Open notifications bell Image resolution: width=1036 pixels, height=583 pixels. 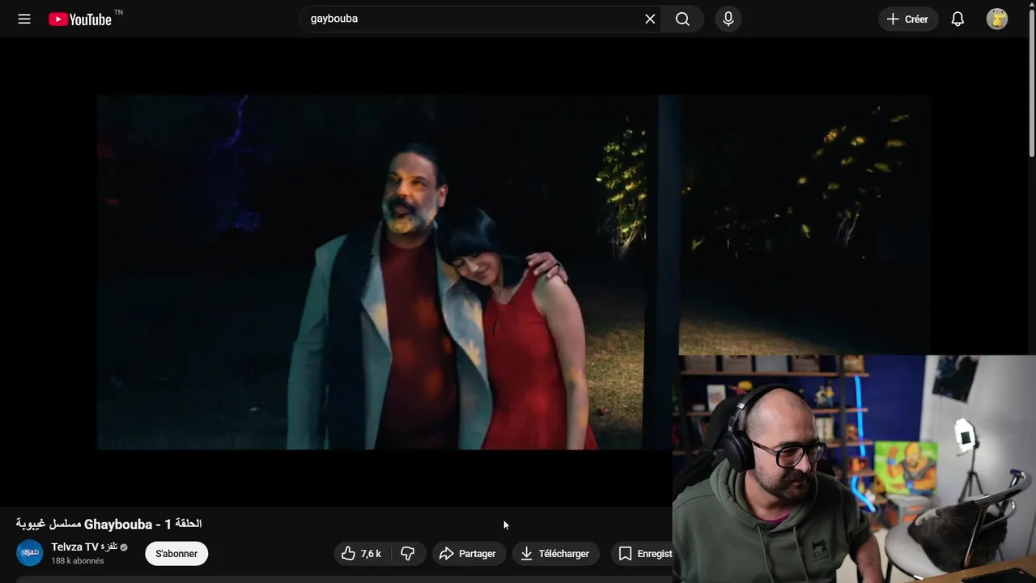tap(957, 19)
